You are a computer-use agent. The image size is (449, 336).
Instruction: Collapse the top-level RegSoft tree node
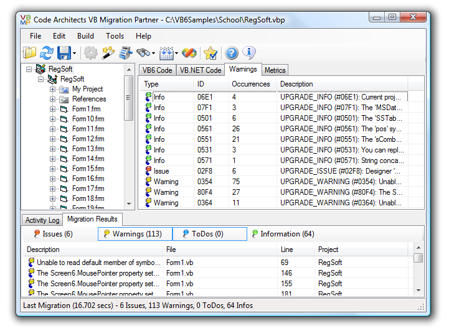[x=29, y=69]
